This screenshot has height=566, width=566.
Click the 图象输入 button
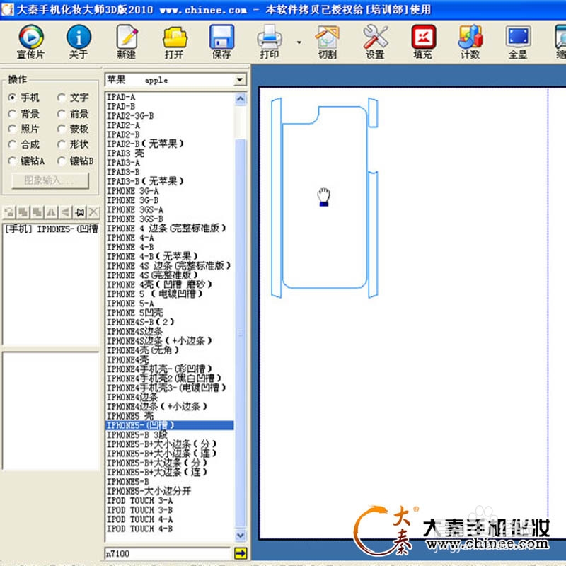pos(50,180)
